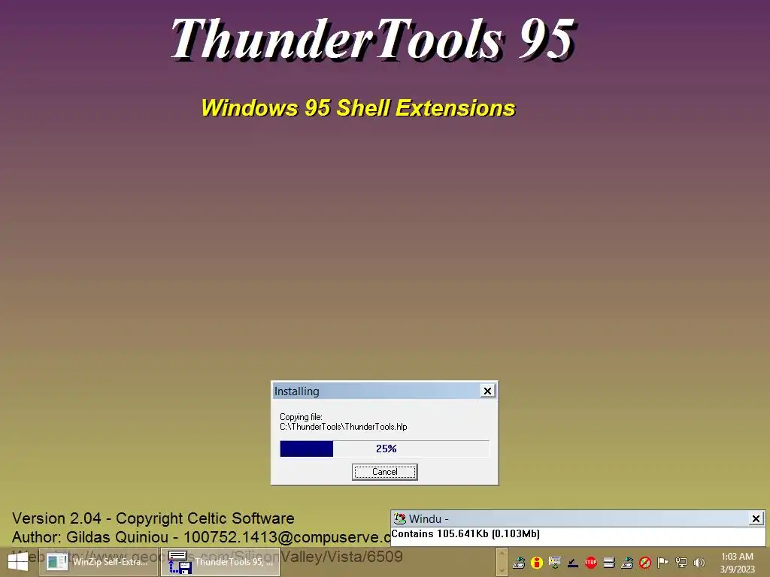Screen dimensions: 770x577
Task: Click the taskbar toolbar scroll down arrow
Action: 502,569
